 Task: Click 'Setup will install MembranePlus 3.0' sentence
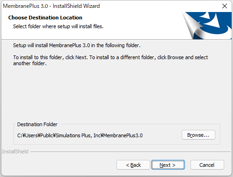click(77, 45)
